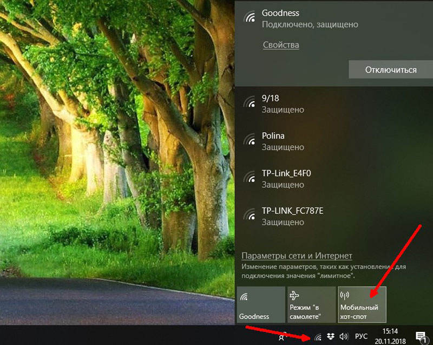Open the People icon in taskbar
This screenshot has width=433, height=345.
pos(282,336)
